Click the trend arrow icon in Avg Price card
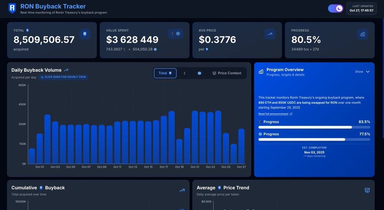Image resolution: width=384 pixels, height=210 pixels. coord(270,34)
